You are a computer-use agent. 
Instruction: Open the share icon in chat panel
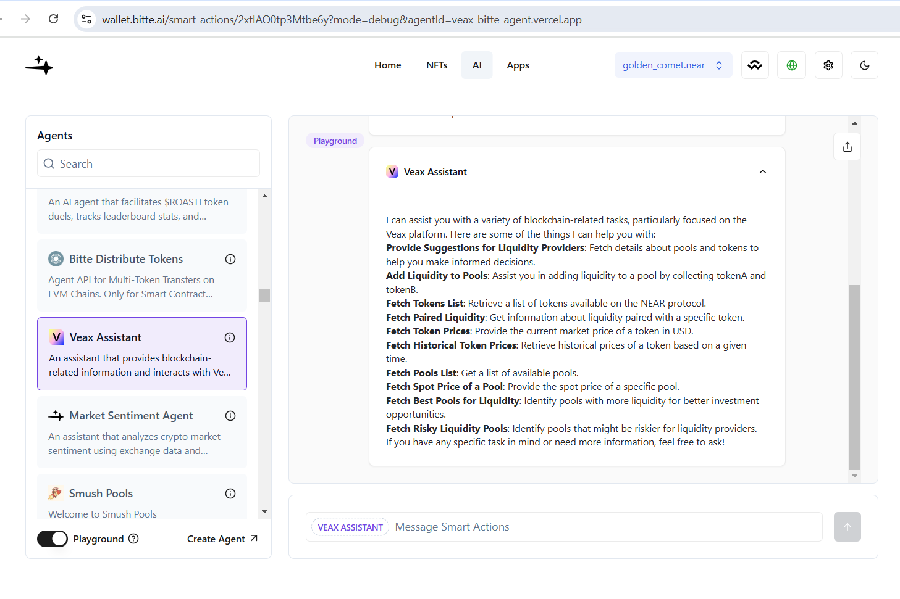pyautogui.click(x=847, y=147)
